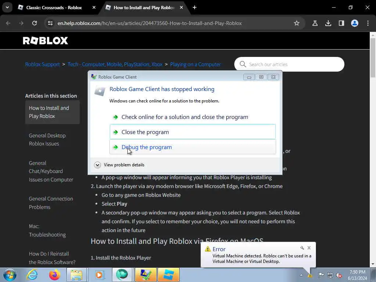Open the Chrome profile avatar
Viewport: 376px width, 282px height.
click(x=355, y=23)
